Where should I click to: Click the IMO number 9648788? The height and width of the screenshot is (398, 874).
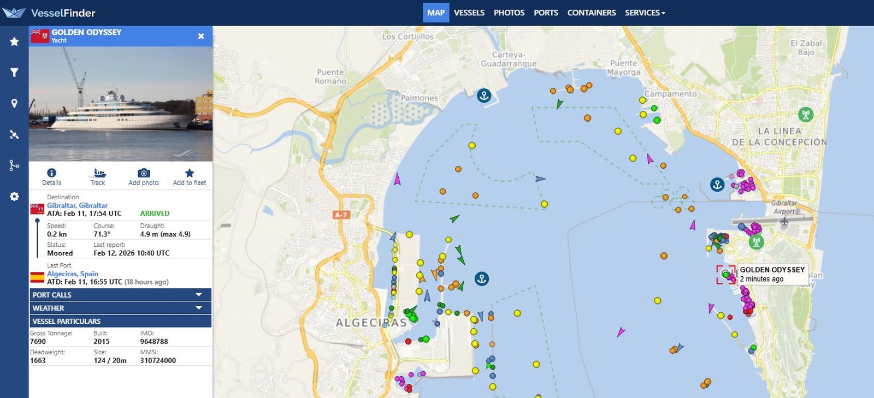(x=154, y=341)
